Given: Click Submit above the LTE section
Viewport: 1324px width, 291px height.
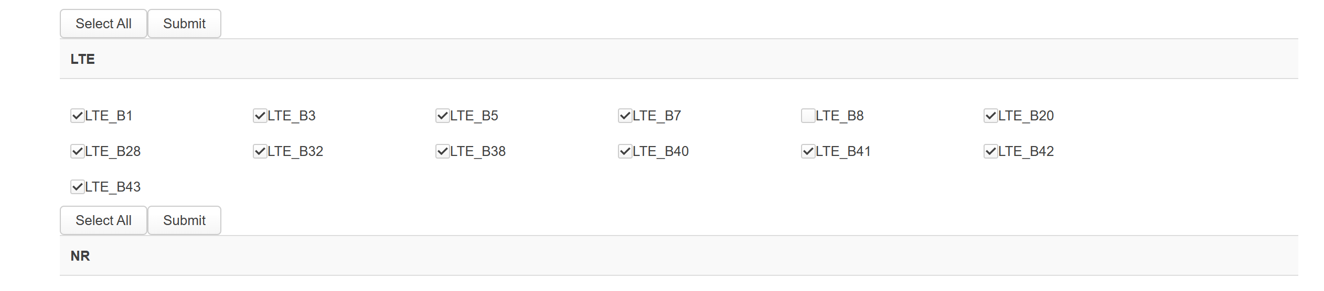Looking at the screenshot, I should click(x=184, y=24).
